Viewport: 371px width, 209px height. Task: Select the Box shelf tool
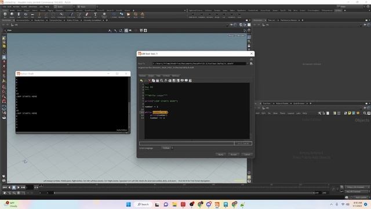click(x=5, y=15)
